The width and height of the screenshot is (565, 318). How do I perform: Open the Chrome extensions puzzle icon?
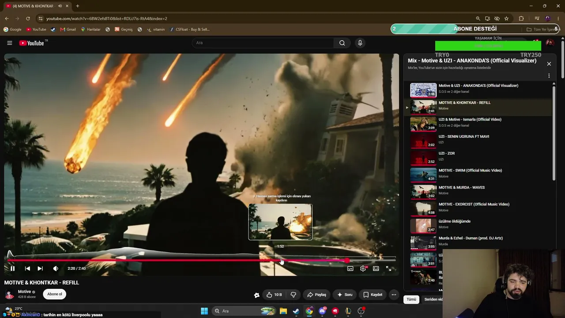(x=521, y=19)
